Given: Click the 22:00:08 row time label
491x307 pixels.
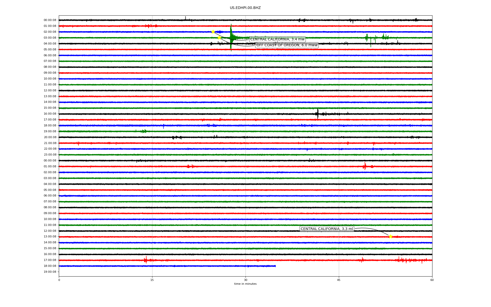Looking at the screenshot, I should [x=50, y=149].
